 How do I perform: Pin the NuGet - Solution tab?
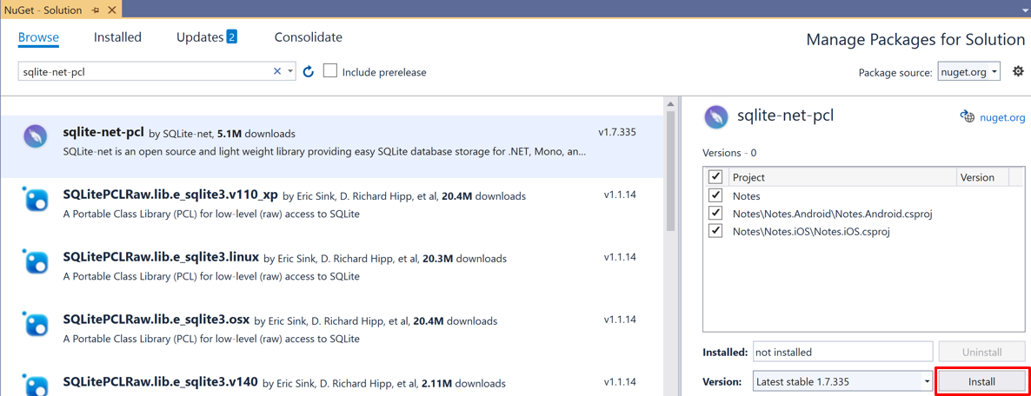click(96, 10)
